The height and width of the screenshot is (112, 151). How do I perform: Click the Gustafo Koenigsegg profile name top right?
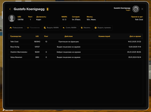tap(122, 8)
